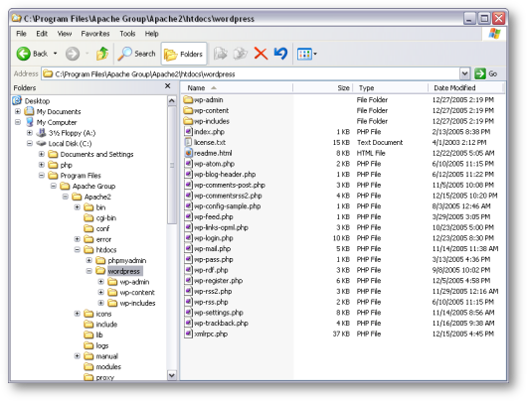Select the wp-atom.php file icon
Image resolution: width=527 pixels, height=401 pixels.
coord(189,164)
